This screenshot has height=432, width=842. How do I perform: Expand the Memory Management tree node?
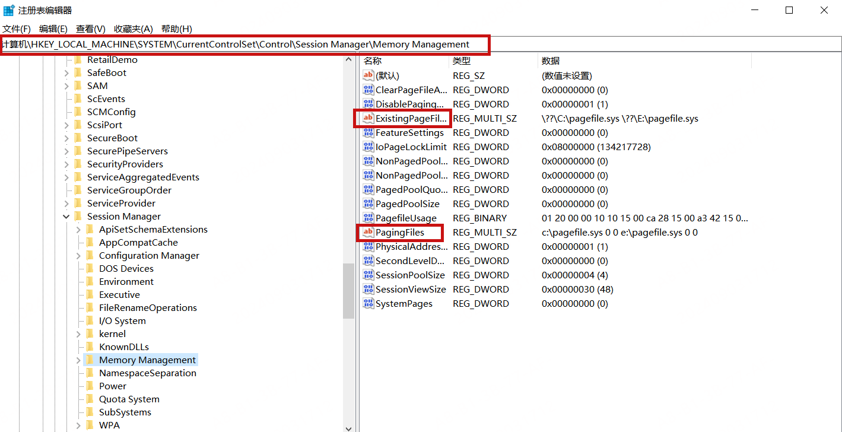point(78,360)
